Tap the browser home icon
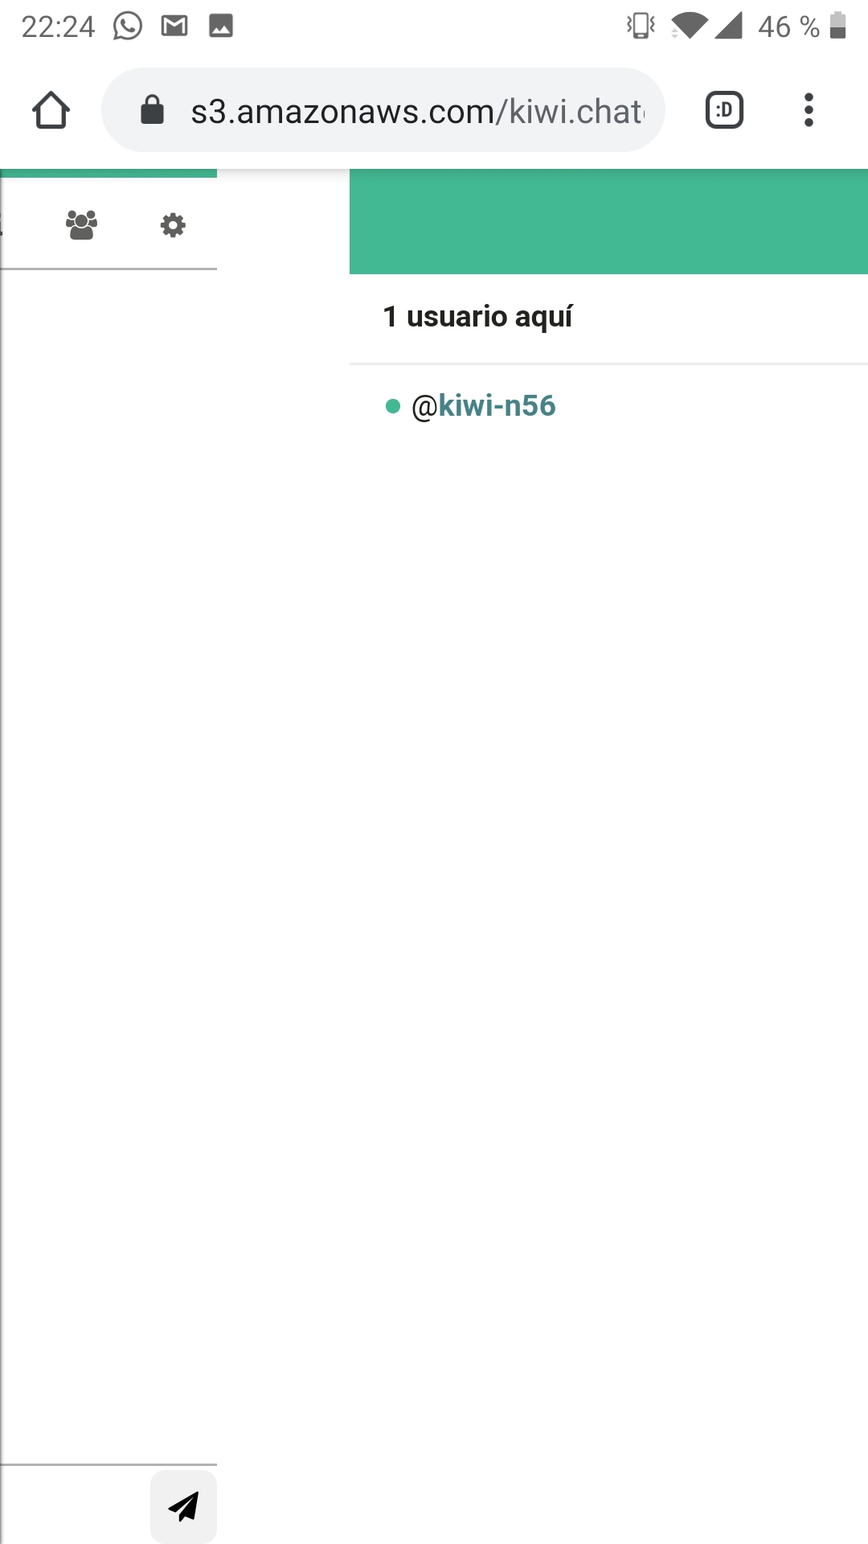868x1544 pixels. coord(51,110)
